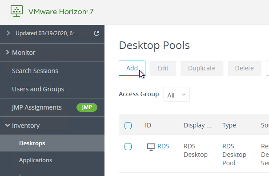Refresh the updated status with the reload icon
The image size is (269, 176).
(x=96, y=33)
